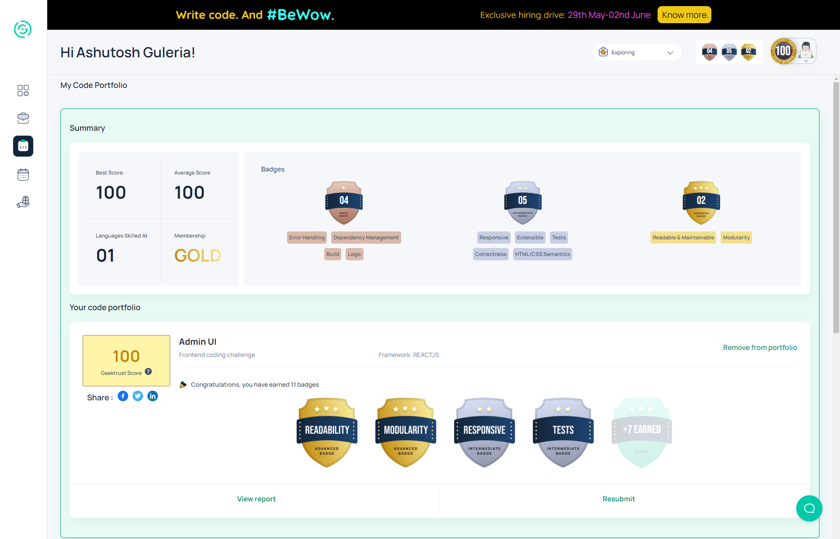Click the rewards gift hand sidebar icon
The width and height of the screenshot is (840, 539).
point(23,202)
